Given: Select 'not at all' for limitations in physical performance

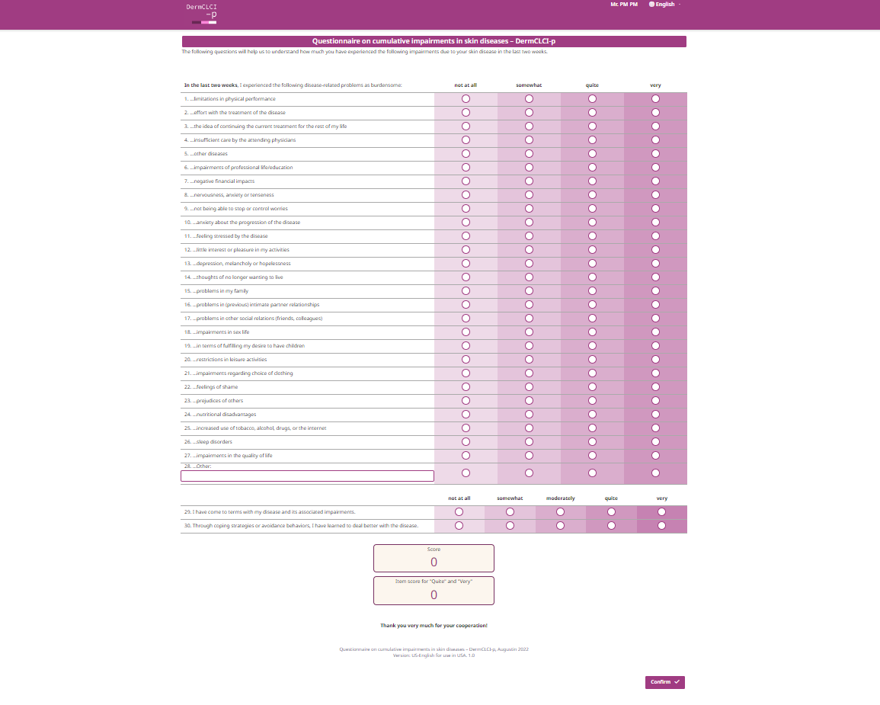Looking at the screenshot, I should tap(466, 99).
